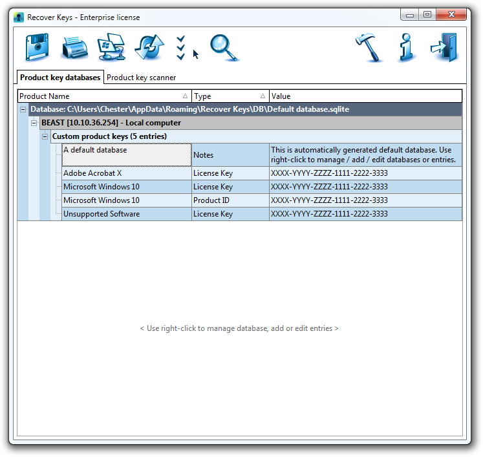Select Microsoft Windows 10 in Product ID row

tap(127, 200)
